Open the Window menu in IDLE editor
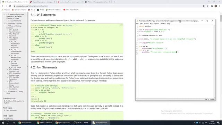The image size is (222, 125). (x=163, y=24)
